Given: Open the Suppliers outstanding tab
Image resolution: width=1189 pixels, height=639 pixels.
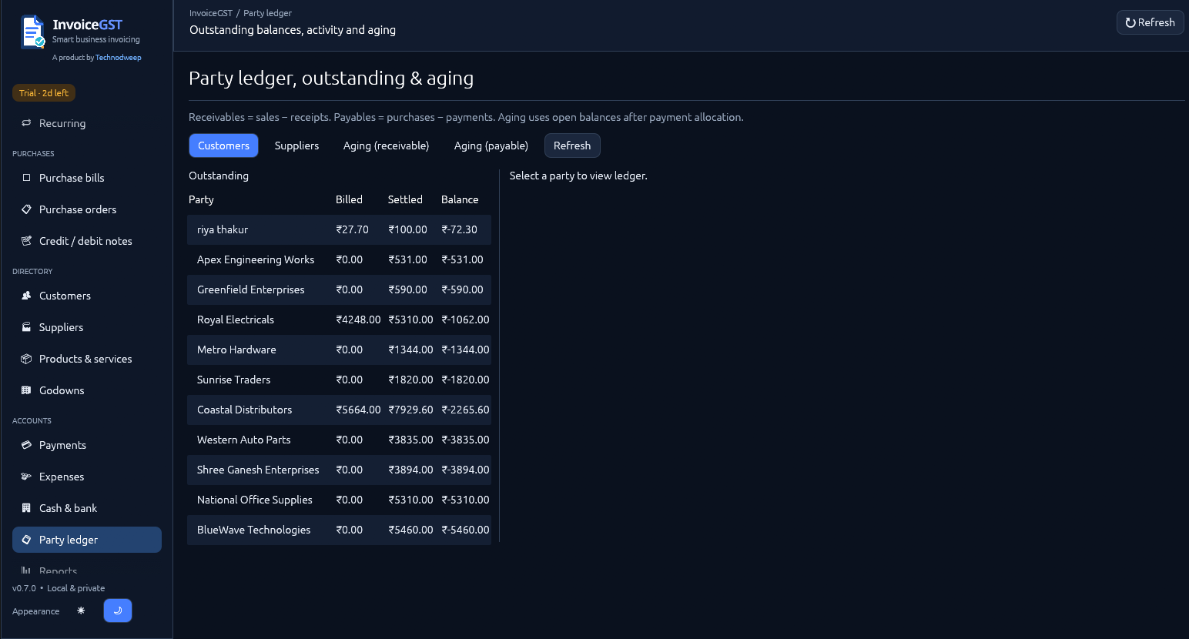Looking at the screenshot, I should [296, 146].
